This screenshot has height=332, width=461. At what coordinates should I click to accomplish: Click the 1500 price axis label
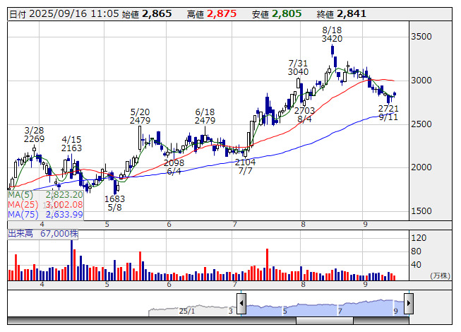pyautogui.click(x=421, y=211)
